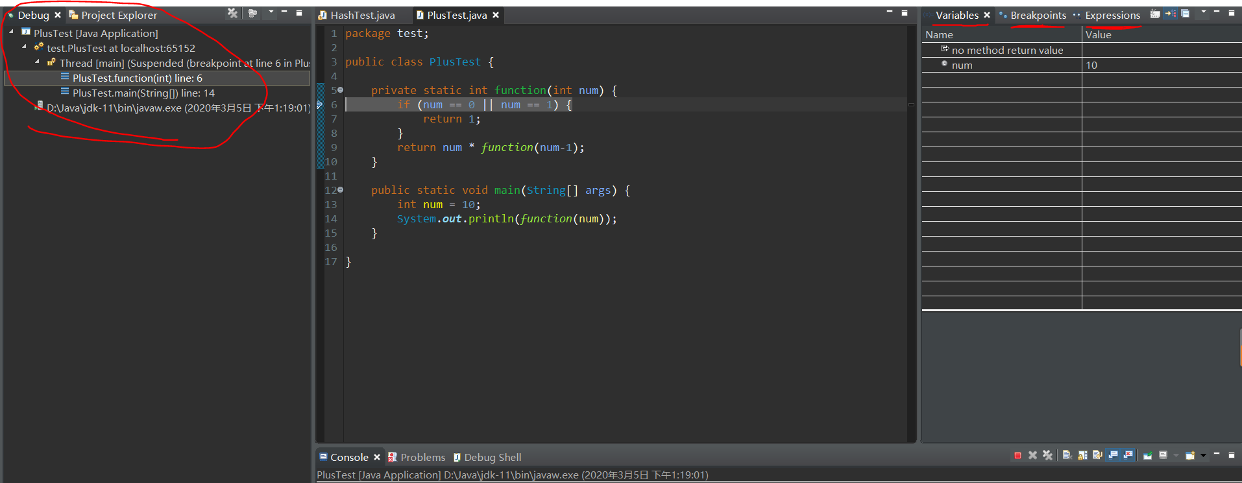This screenshot has height=483, width=1242.
Task: Click Open Console icon
Action: pos(1189,455)
